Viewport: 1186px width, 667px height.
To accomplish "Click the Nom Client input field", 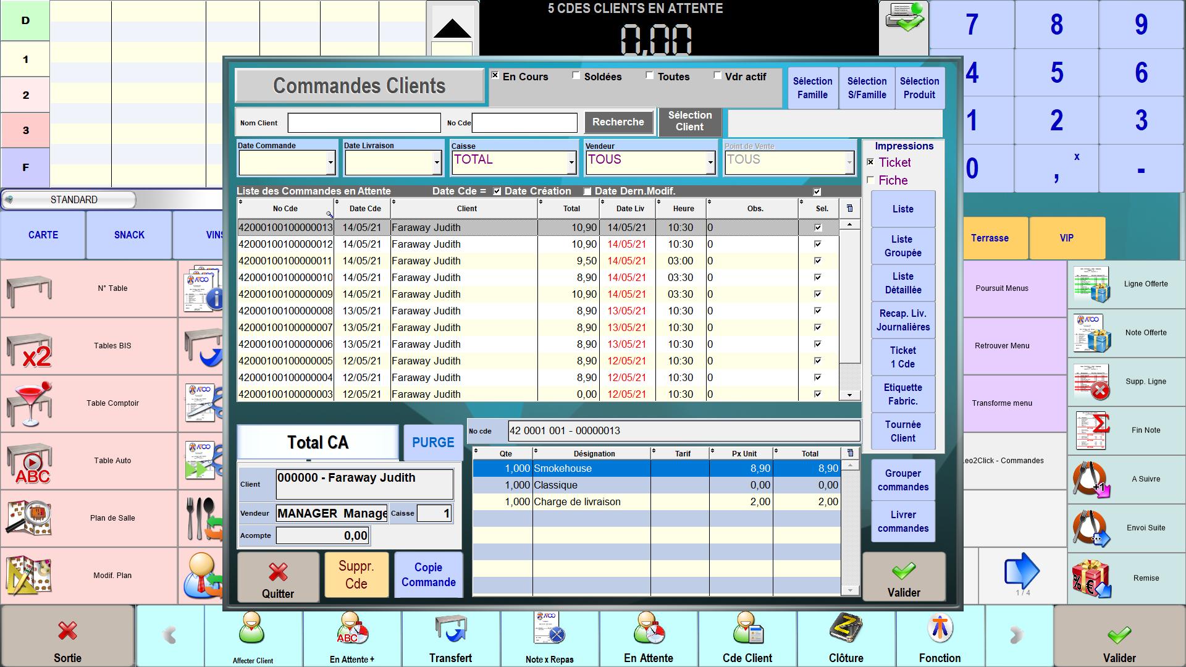I will (x=364, y=123).
